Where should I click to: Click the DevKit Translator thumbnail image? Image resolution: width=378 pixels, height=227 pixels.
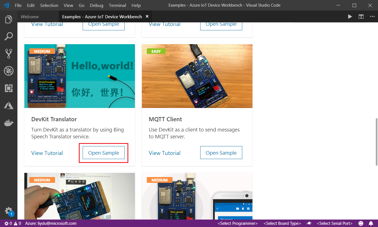click(80, 76)
